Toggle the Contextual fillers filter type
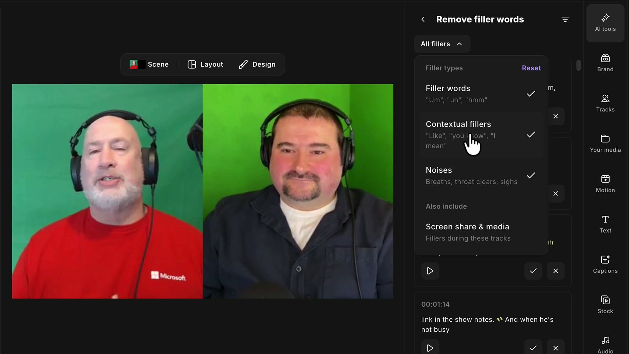The image size is (629, 354). (481, 135)
